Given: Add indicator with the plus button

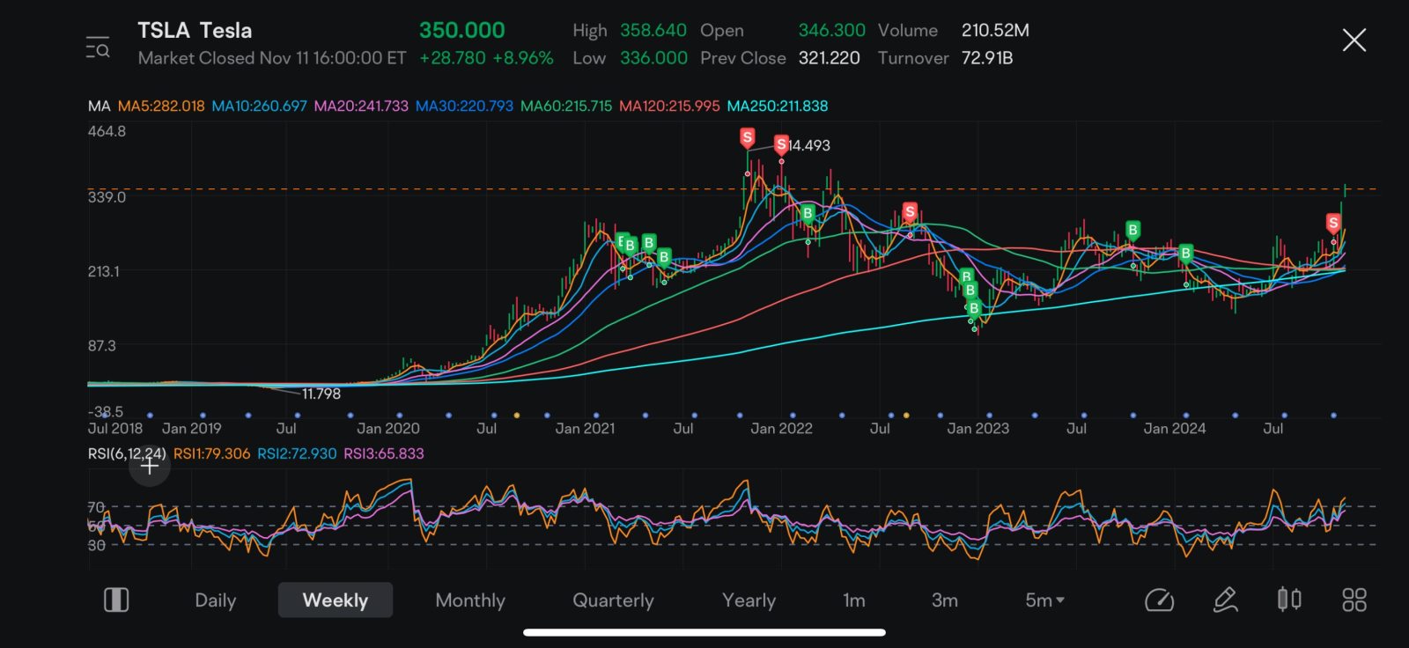Looking at the screenshot, I should [x=150, y=466].
